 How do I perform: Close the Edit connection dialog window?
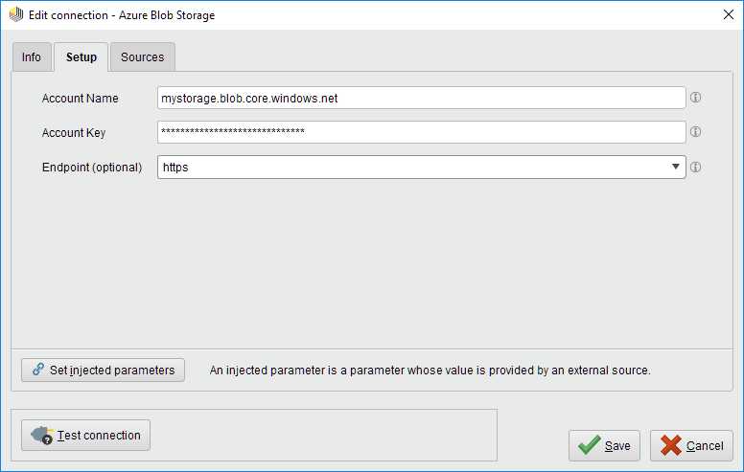point(724,14)
